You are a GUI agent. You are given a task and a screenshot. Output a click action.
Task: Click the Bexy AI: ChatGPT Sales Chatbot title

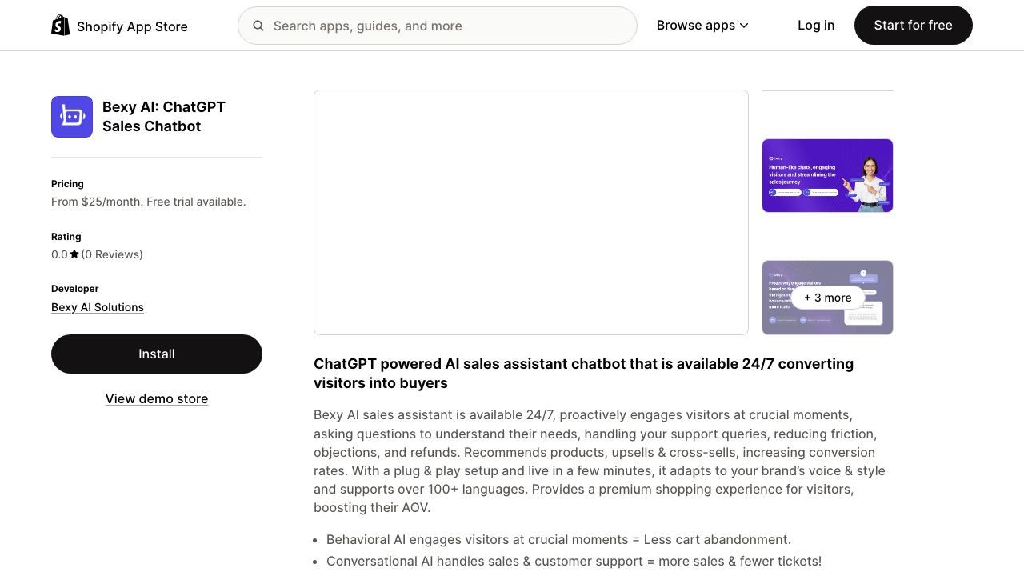pyautogui.click(x=164, y=117)
